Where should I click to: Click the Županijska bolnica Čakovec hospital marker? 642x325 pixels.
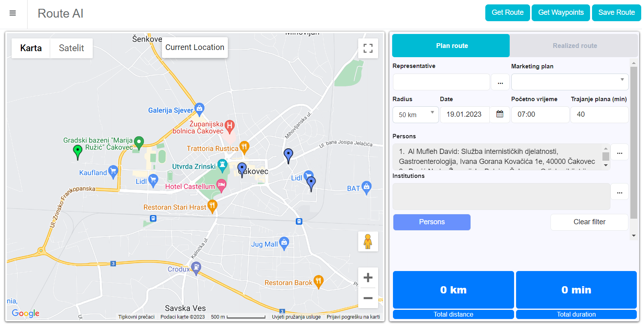[229, 126]
